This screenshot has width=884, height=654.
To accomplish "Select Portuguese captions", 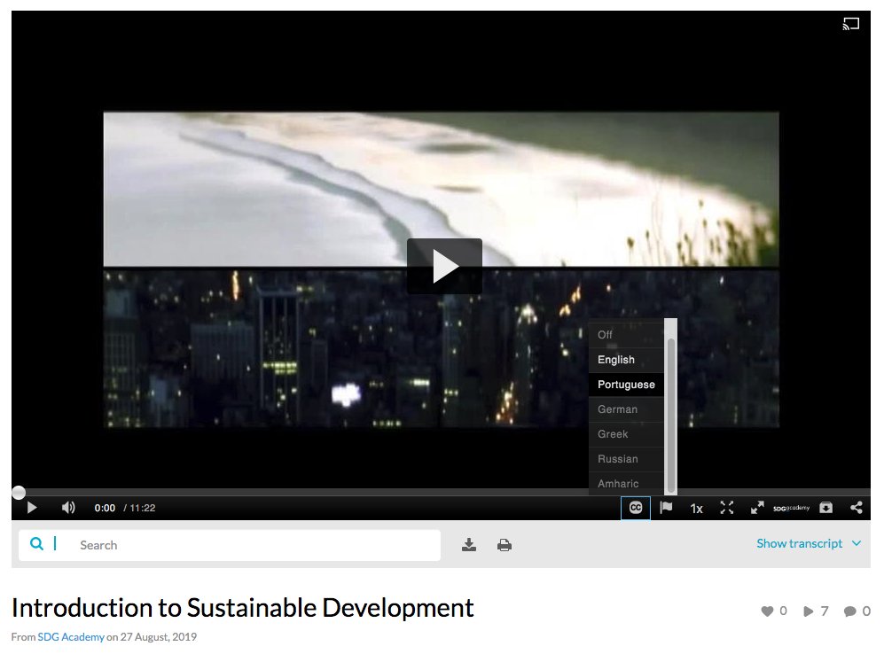I will [x=626, y=385].
